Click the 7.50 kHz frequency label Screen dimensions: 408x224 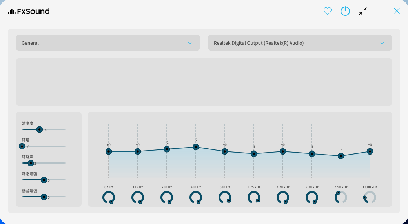[x=341, y=187]
